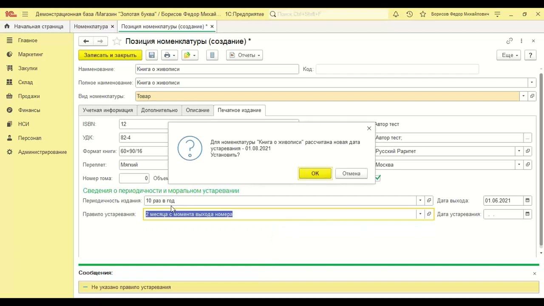Open the Еще dropdown menu
The width and height of the screenshot is (544, 306).
[509, 55]
